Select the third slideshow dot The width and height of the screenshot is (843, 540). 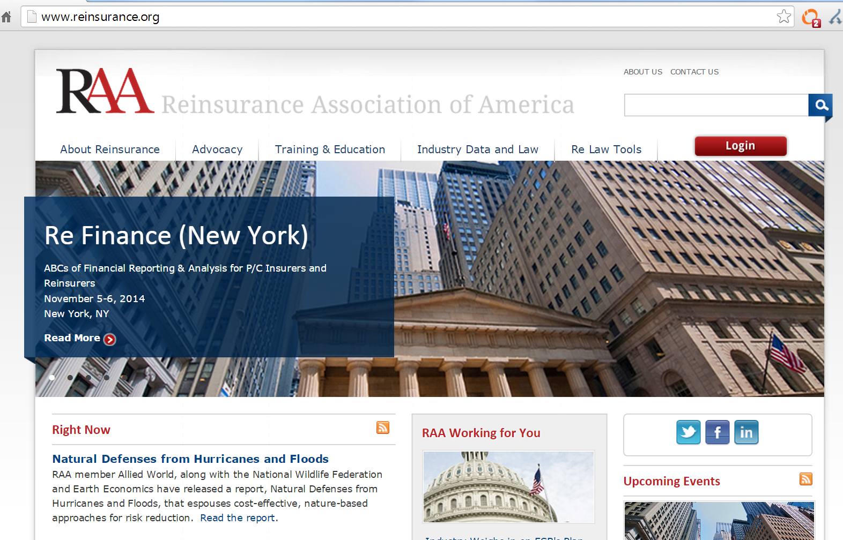88,378
